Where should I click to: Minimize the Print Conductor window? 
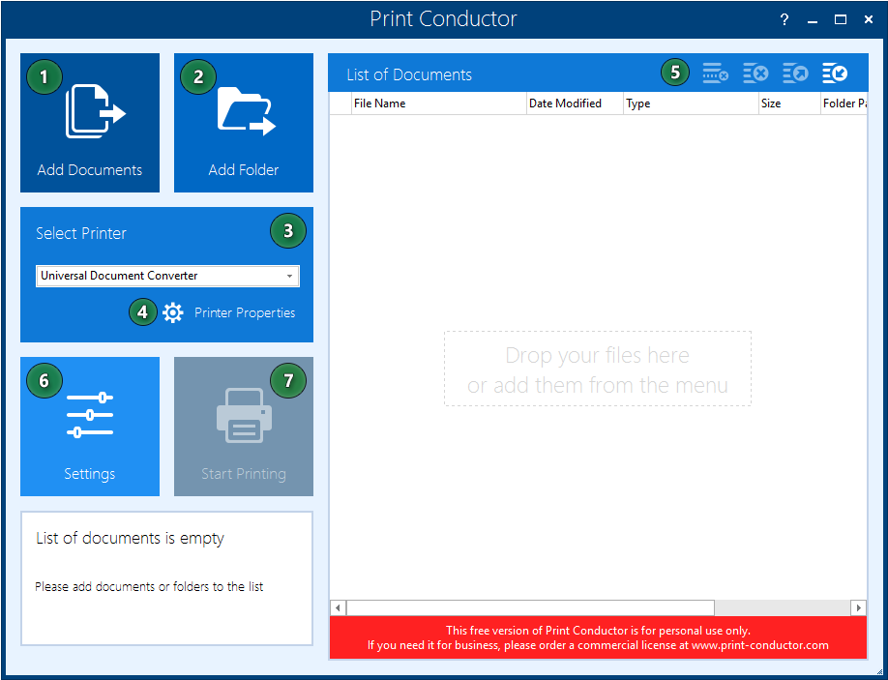813,21
